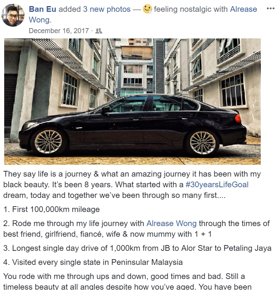Open the black BMW car photo
The image size is (276, 290).
(132, 102)
